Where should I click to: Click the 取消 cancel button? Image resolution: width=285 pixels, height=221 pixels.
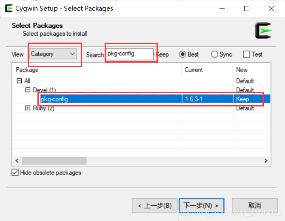(255, 206)
